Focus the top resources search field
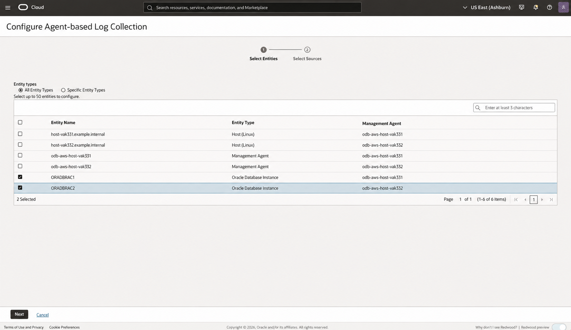 pyautogui.click(x=252, y=7)
